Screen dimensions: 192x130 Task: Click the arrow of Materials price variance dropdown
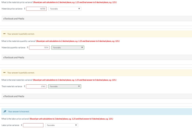[x=79, y=9]
